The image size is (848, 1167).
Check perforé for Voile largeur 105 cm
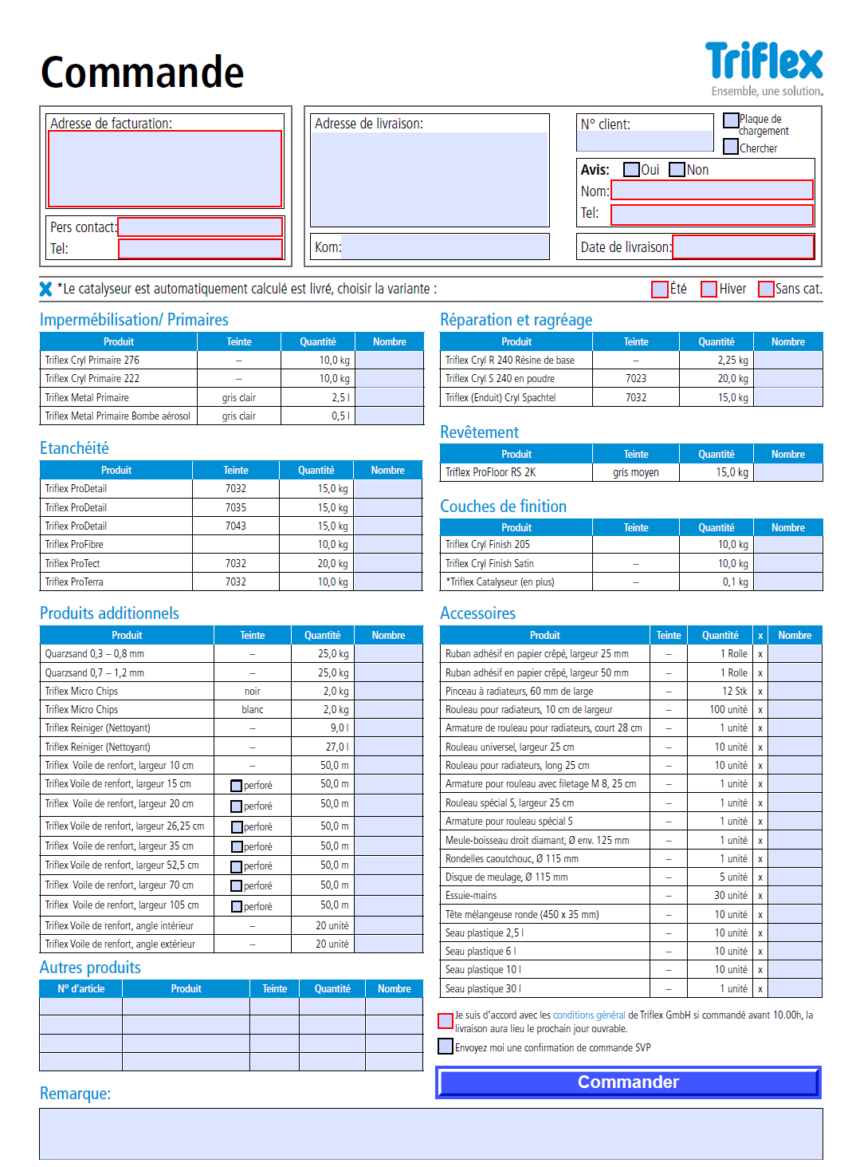(237, 907)
